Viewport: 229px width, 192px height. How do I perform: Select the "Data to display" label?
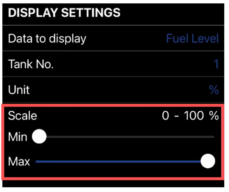click(47, 38)
